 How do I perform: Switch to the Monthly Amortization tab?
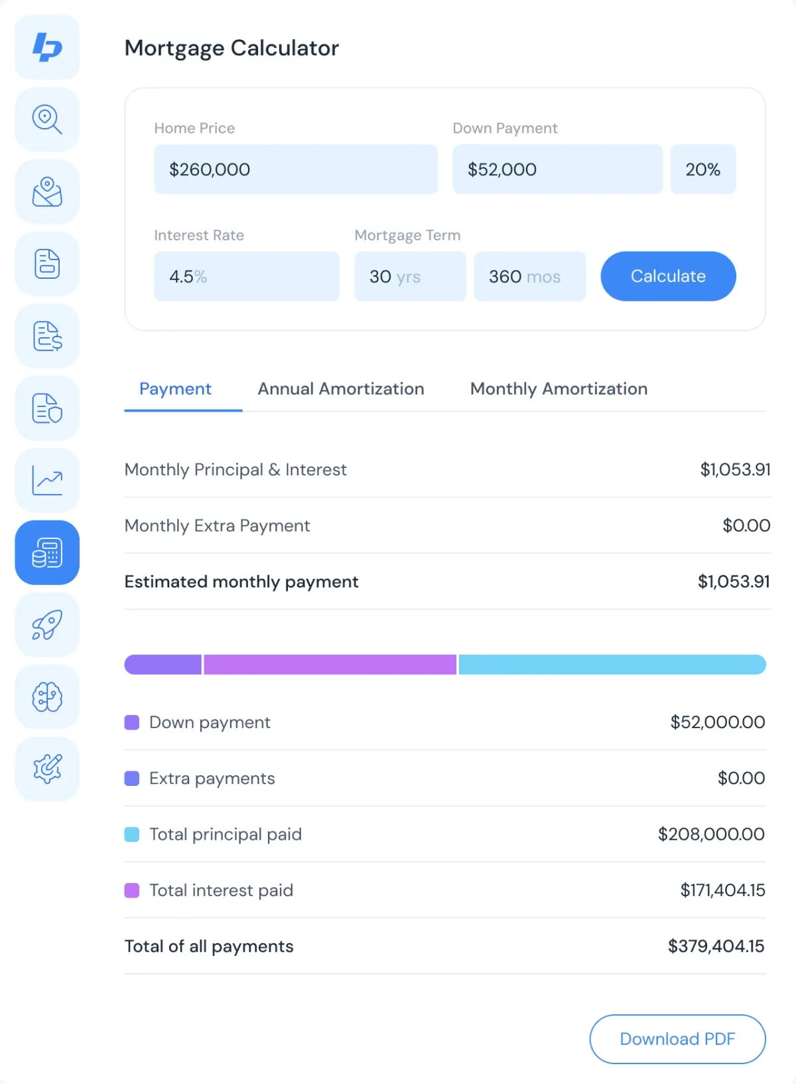click(x=559, y=389)
